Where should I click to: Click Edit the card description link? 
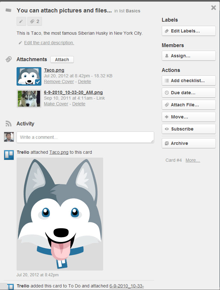click(49, 43)
